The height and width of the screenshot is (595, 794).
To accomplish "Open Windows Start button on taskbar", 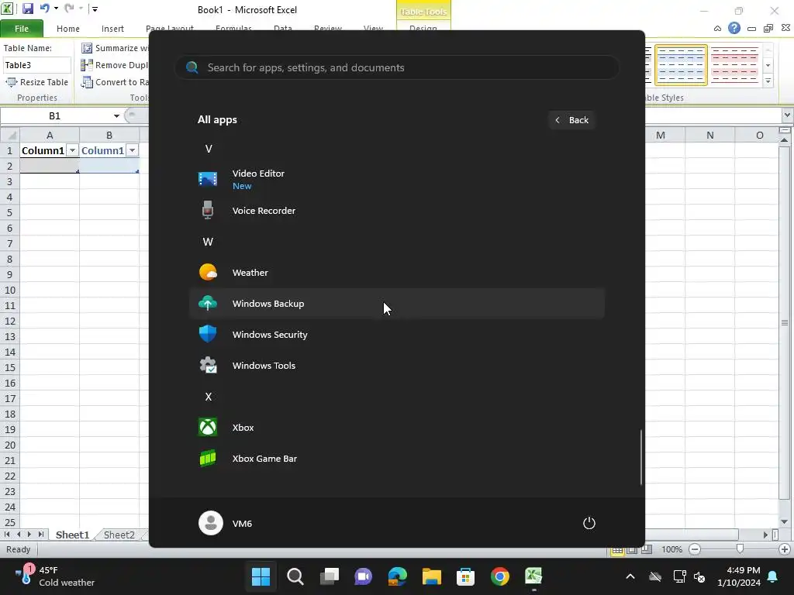I will pos(261,576).
